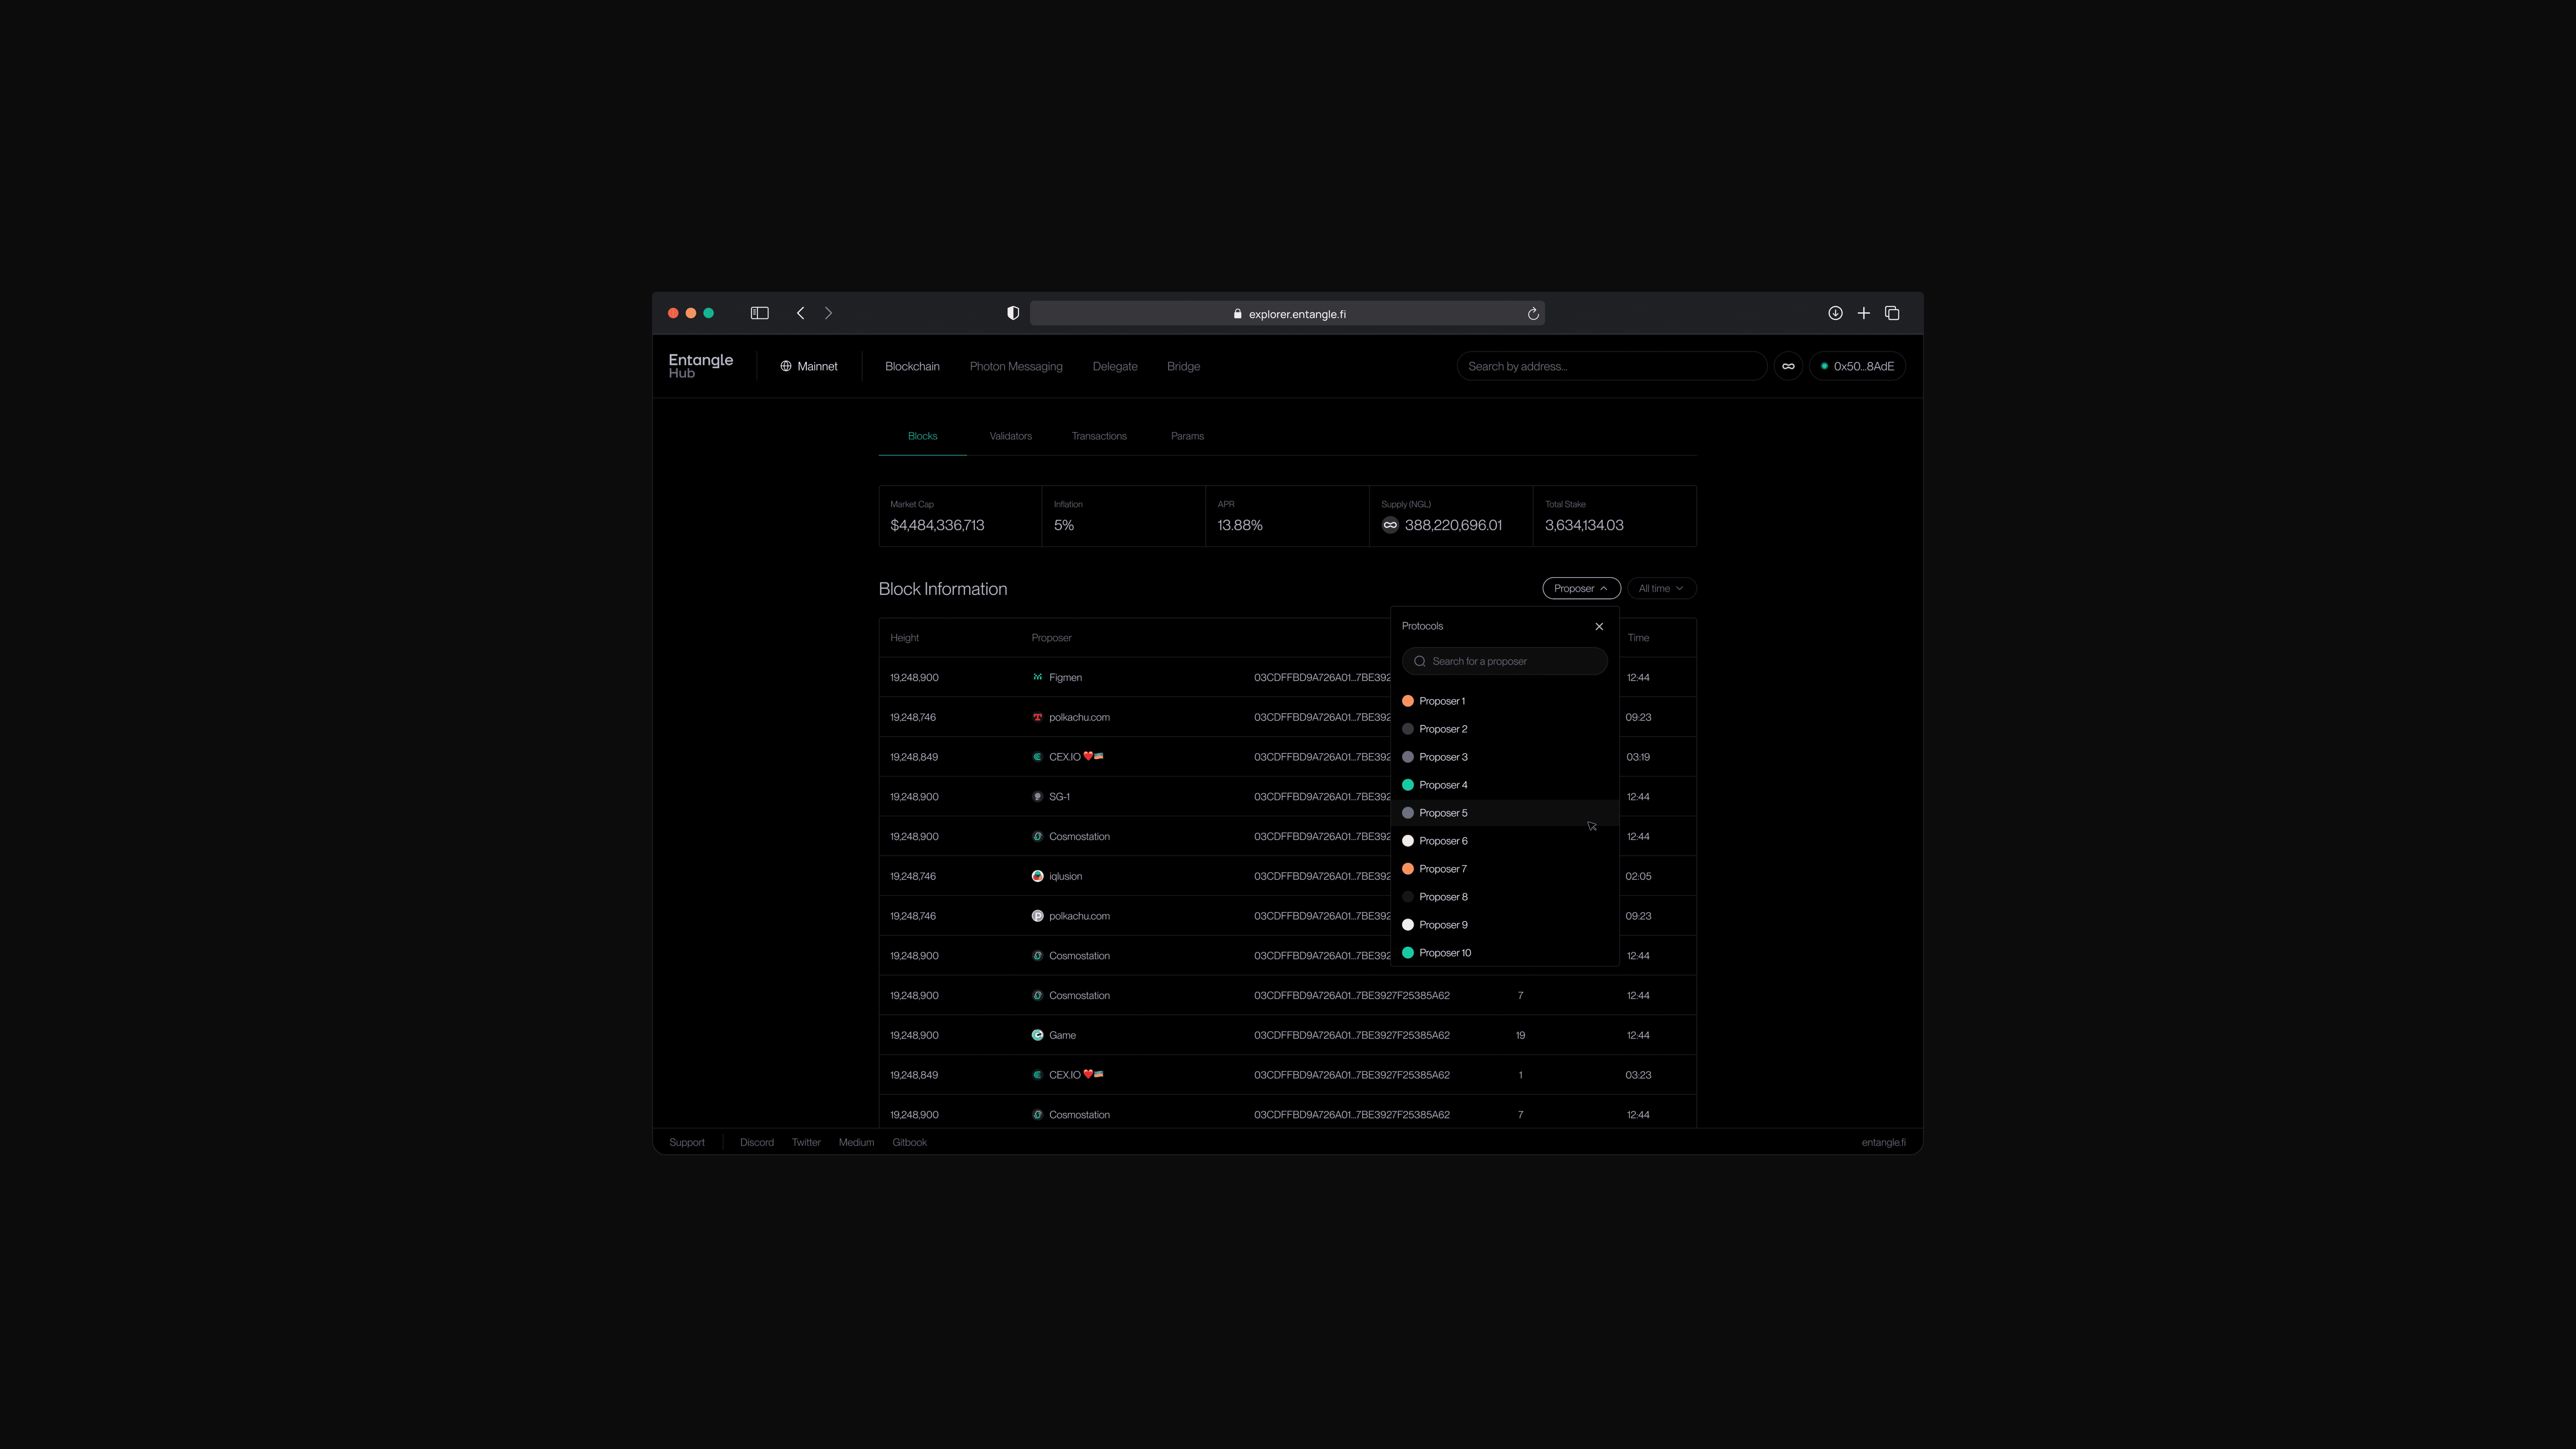Screen dimensions: 2576x1449
Task: Select Proposer 5 in the list
Action: [x=1505, y=813]
